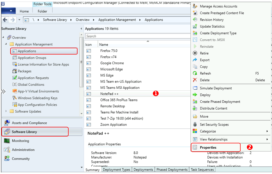Click Create Prestaged Content File icon
Image resolution: width=272 pixels, height=174 pixels.
(195, 13)
